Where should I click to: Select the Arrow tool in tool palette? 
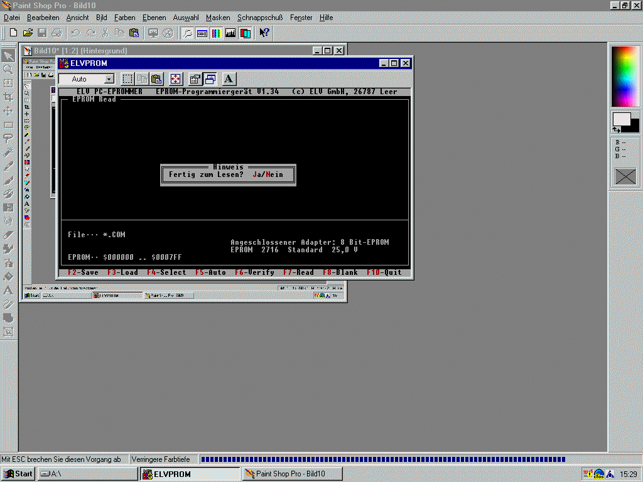tap(8, 56)
